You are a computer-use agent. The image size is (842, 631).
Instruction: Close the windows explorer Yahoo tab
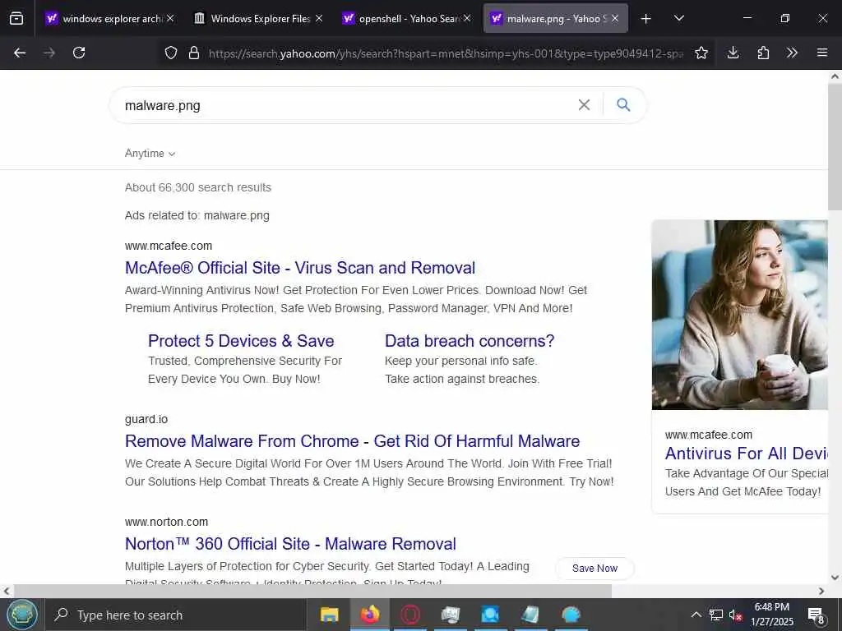pyautogui.click(x=170, y=18)
